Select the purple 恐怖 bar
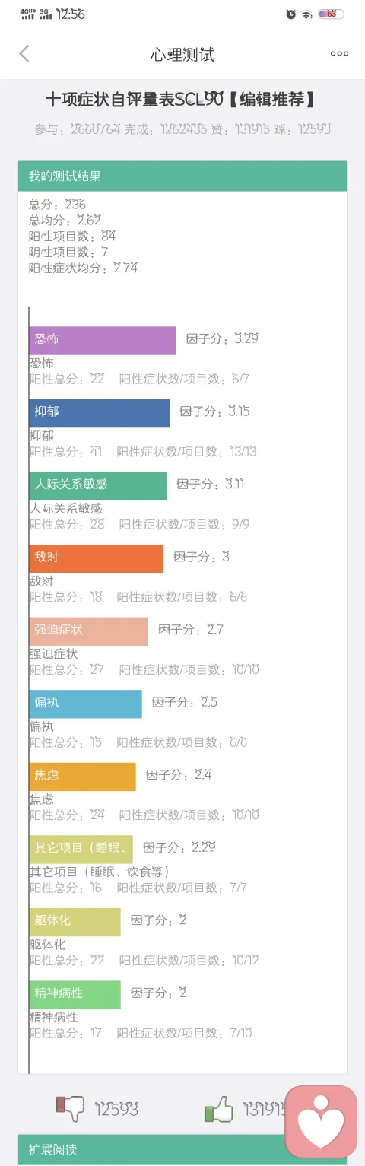This screenshot has width=365, height=1166. point(103,341)
